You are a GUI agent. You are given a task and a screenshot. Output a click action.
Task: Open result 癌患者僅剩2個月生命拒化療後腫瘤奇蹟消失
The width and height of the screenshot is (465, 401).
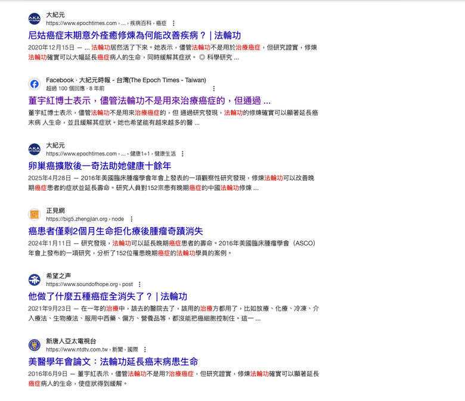(x=116, y=231)
